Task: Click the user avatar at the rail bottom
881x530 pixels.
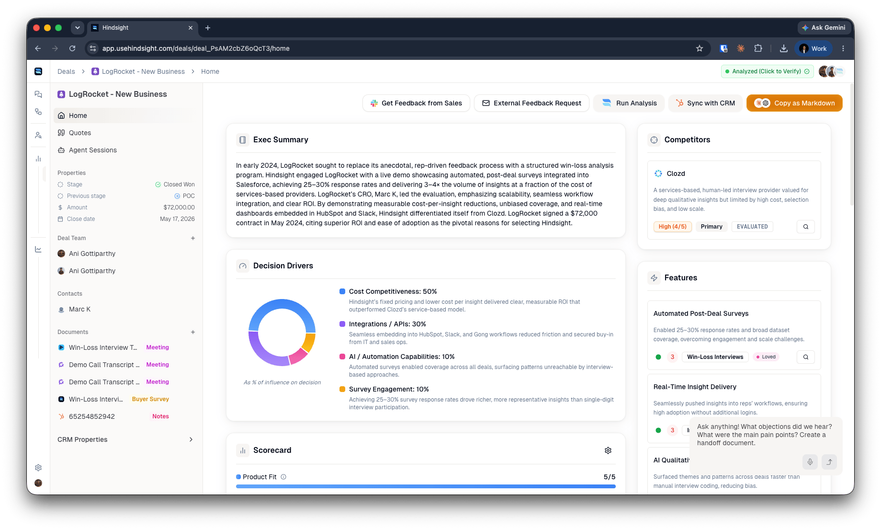Action: click(38, 483)
